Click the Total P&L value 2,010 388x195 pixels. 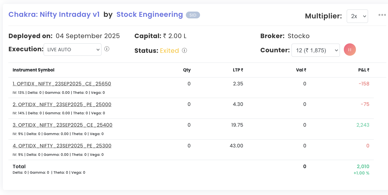tap(363, 167)
